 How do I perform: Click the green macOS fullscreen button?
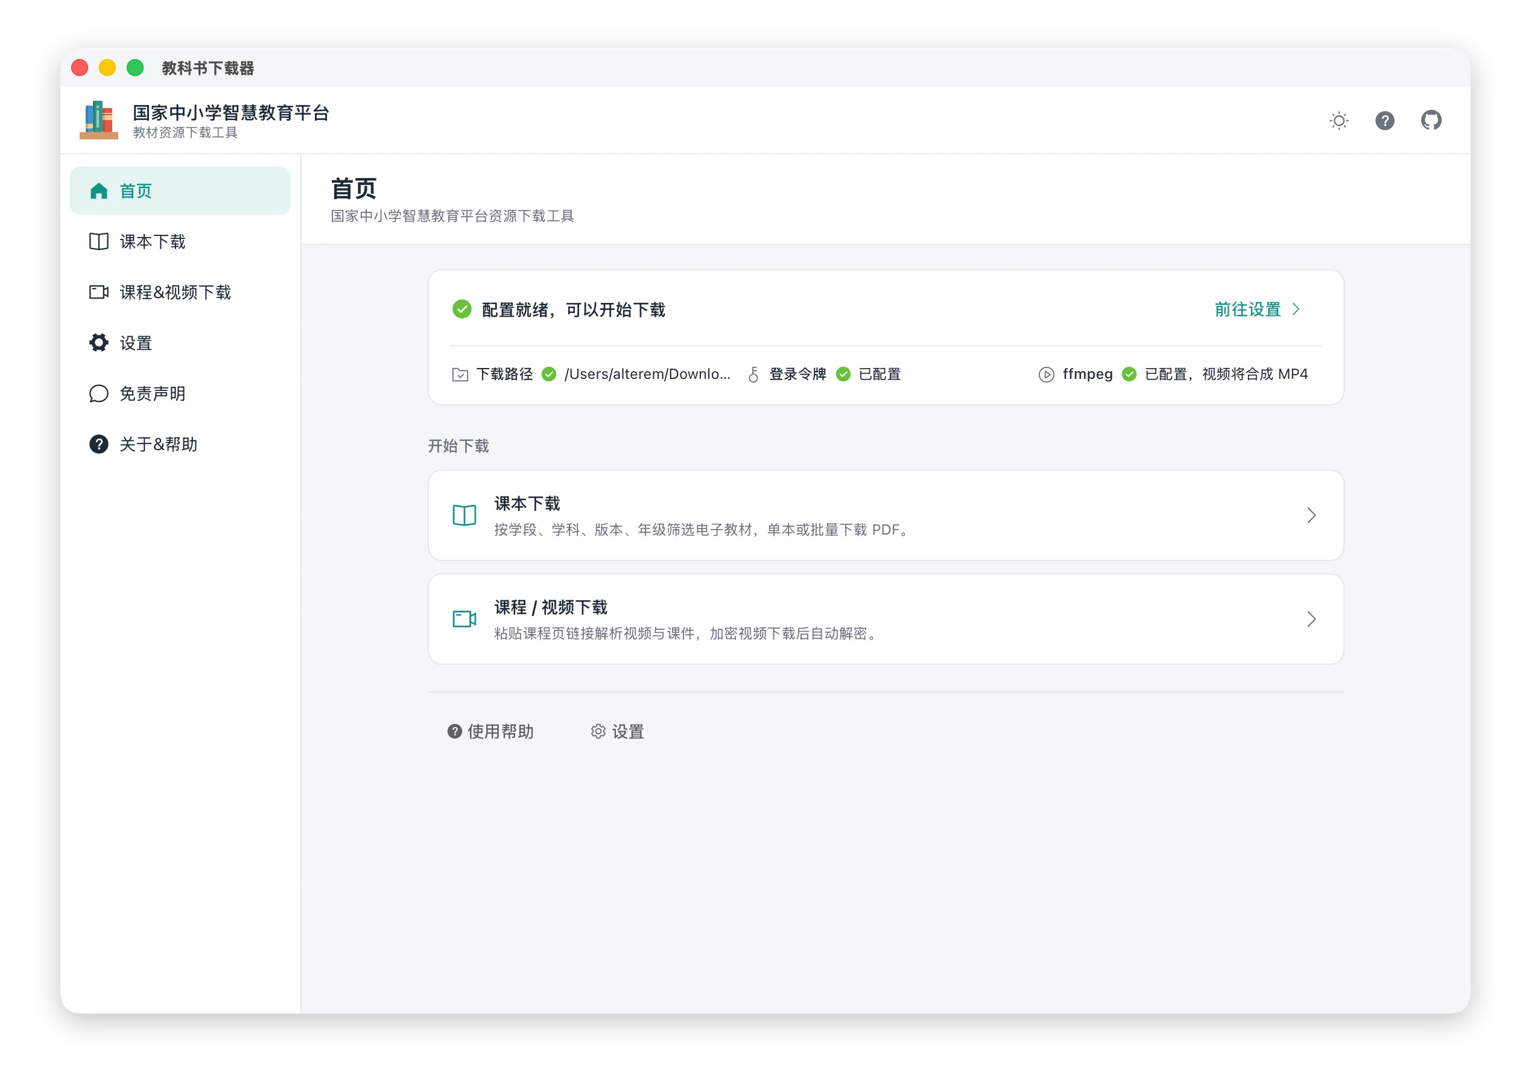[135, 68]
